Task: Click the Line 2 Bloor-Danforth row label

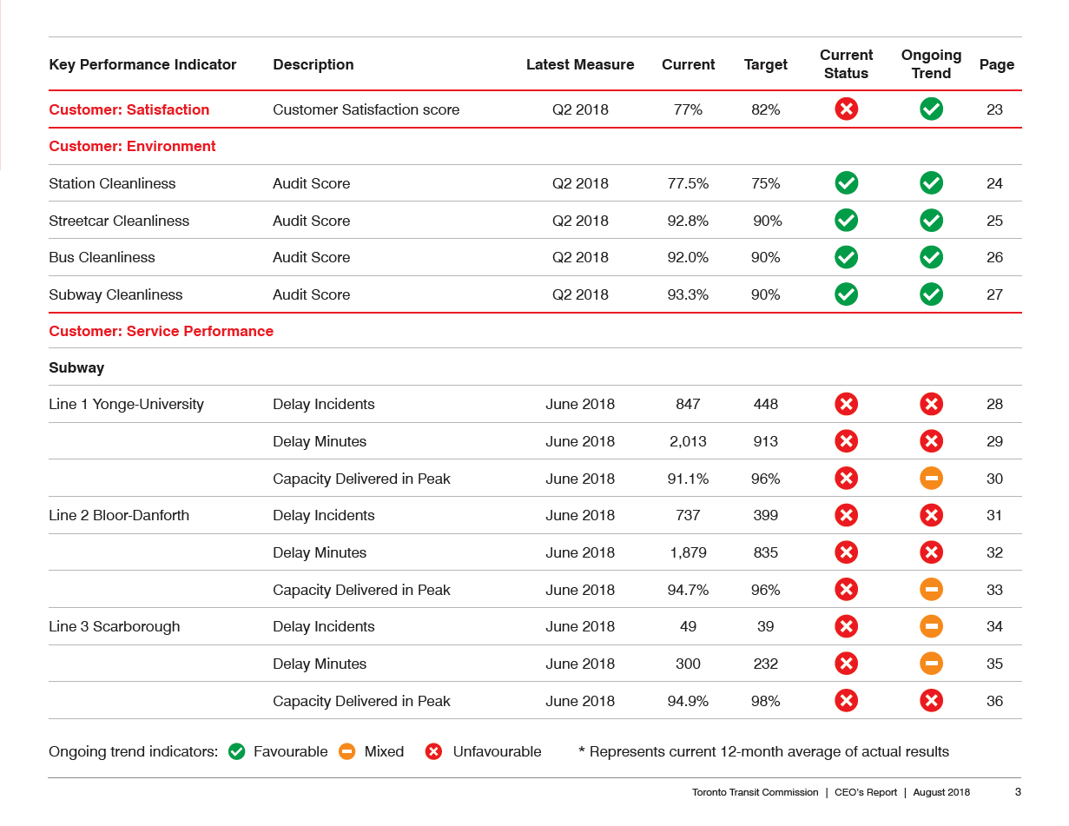Action: pos(119,515)
